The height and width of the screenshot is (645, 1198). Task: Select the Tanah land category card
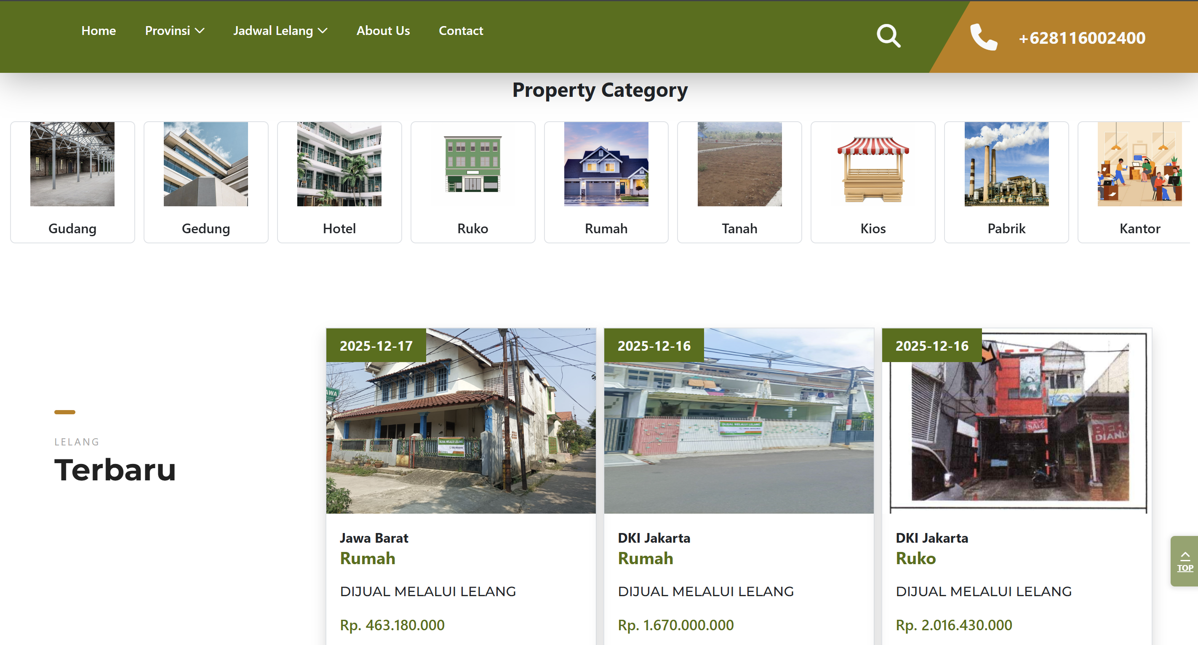point(739,182)
